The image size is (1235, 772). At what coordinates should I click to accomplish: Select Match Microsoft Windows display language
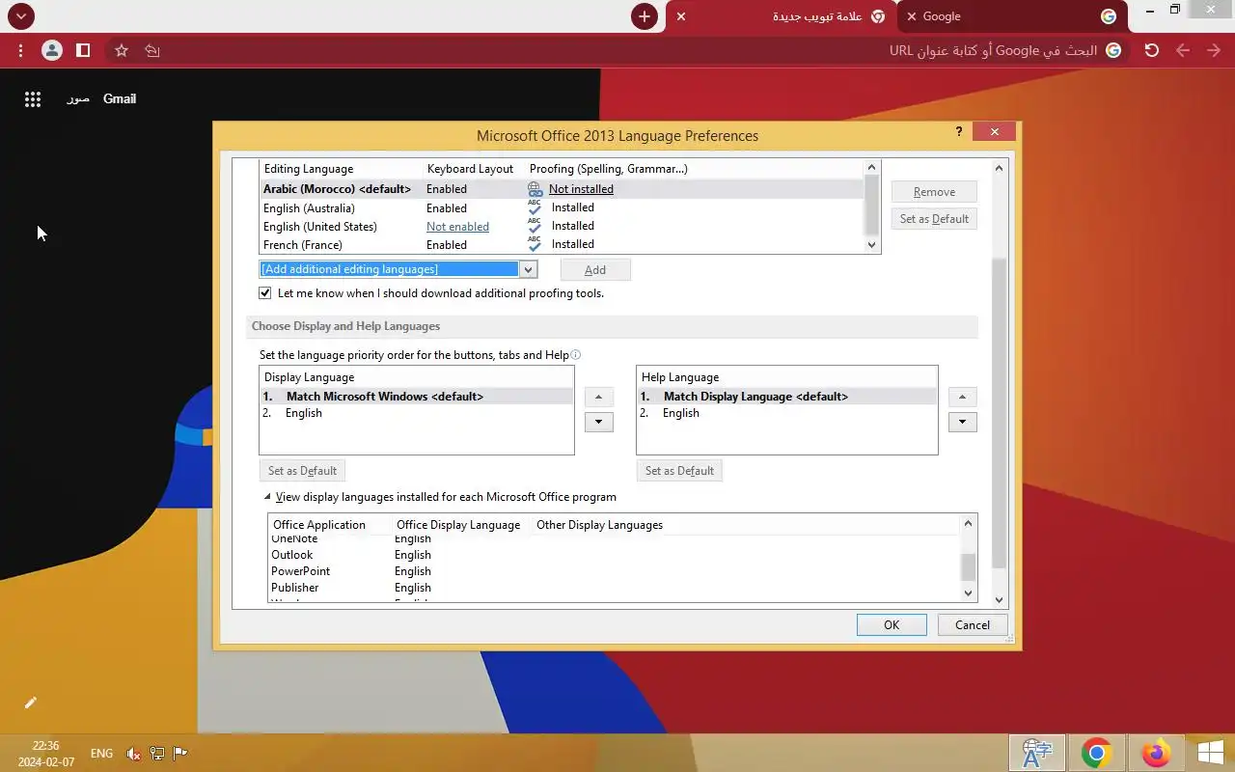[x=417, y=397]
